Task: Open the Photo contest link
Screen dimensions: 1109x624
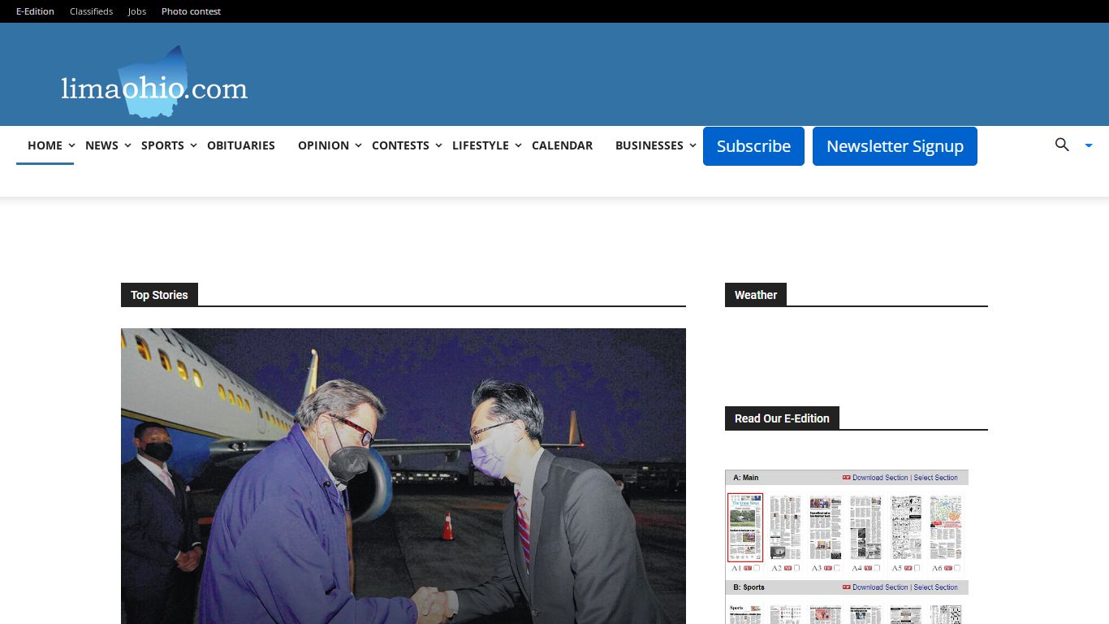Action: click(191, 11)
